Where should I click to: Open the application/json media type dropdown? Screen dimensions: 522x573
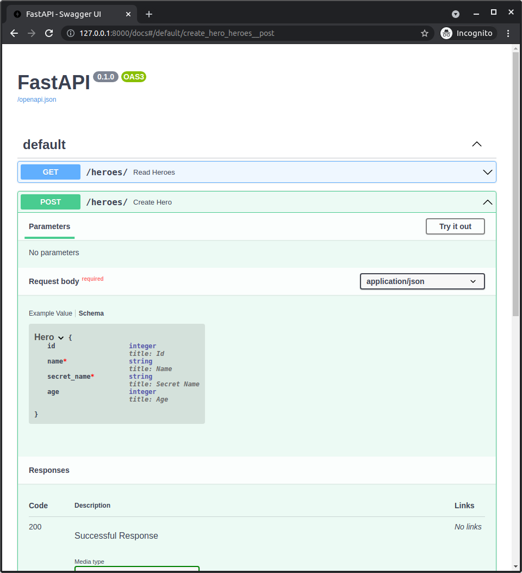(x=422, y=281)
